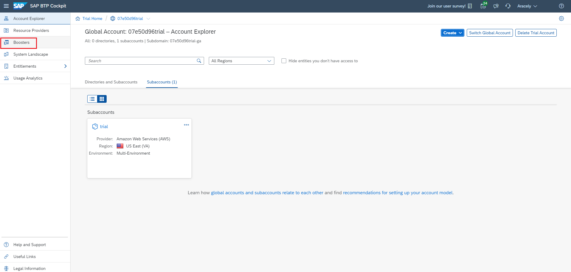
Task: Click the headset support icon
Action: 508,6
